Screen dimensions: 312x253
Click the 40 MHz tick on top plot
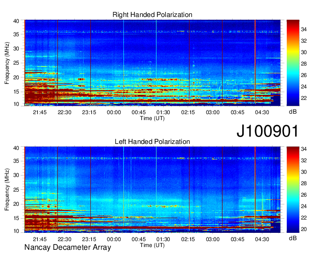coord(16,21)
